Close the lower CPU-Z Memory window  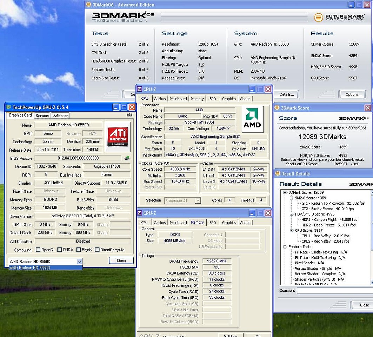click(268, 213)
